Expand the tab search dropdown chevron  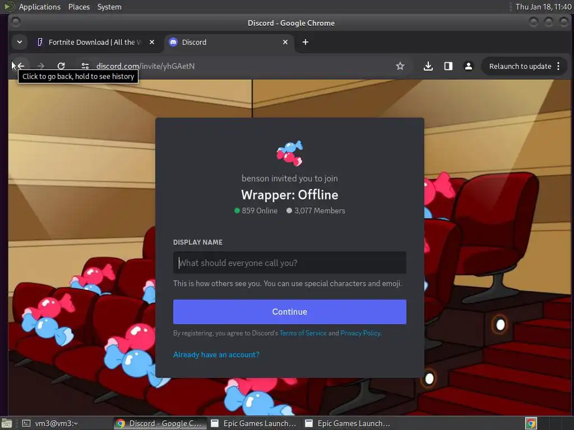pos(20,42)
